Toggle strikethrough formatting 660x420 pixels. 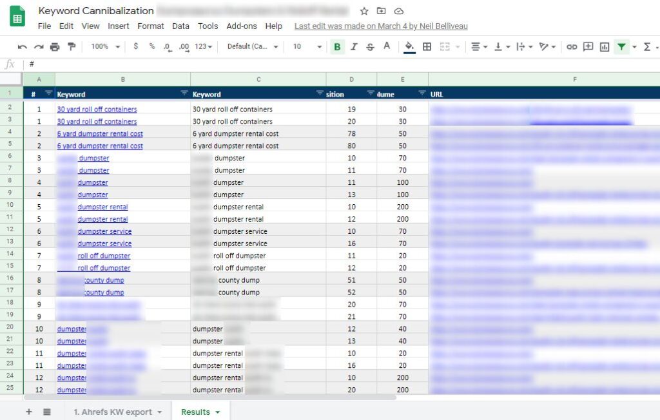370,47
